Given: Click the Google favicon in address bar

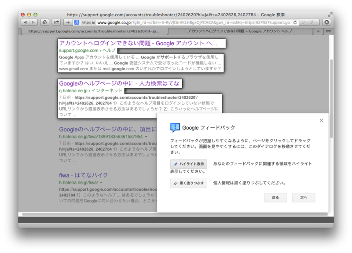Looking at the screenshot, I should point(77,22).
